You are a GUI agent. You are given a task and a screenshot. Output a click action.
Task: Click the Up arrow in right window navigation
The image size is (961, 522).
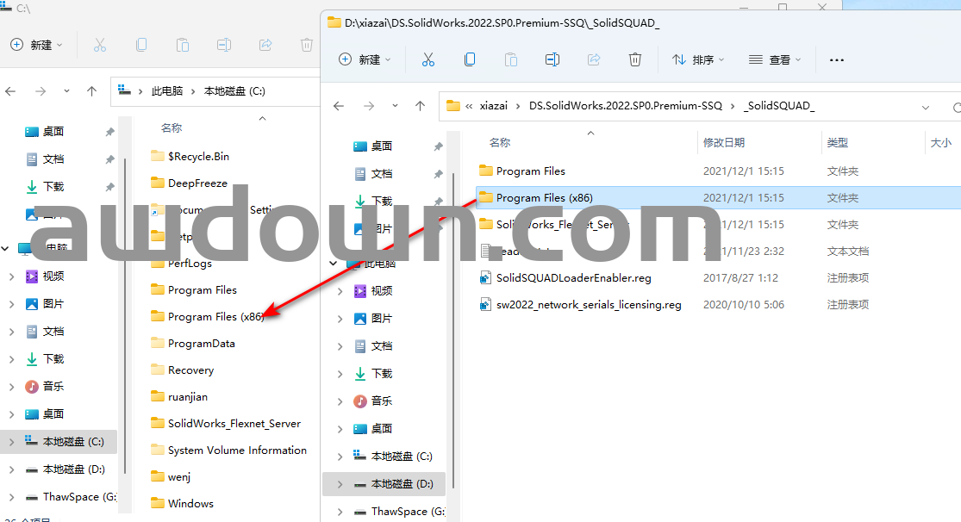tap(421, 106)
